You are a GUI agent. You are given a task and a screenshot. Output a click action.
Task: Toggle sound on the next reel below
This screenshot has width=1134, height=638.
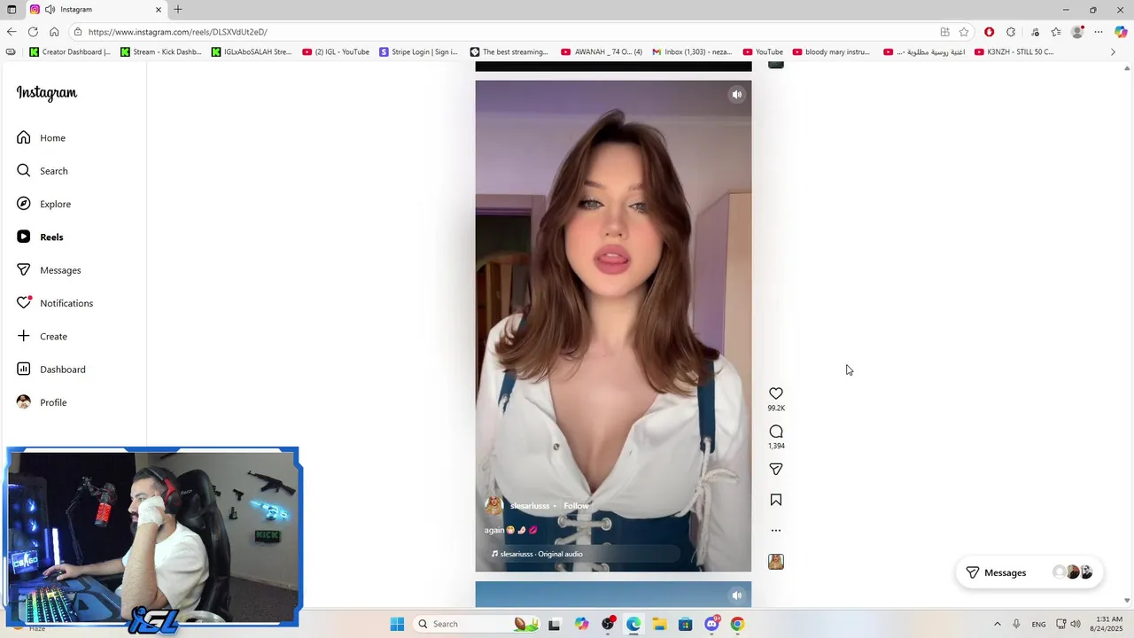[736, 595]
